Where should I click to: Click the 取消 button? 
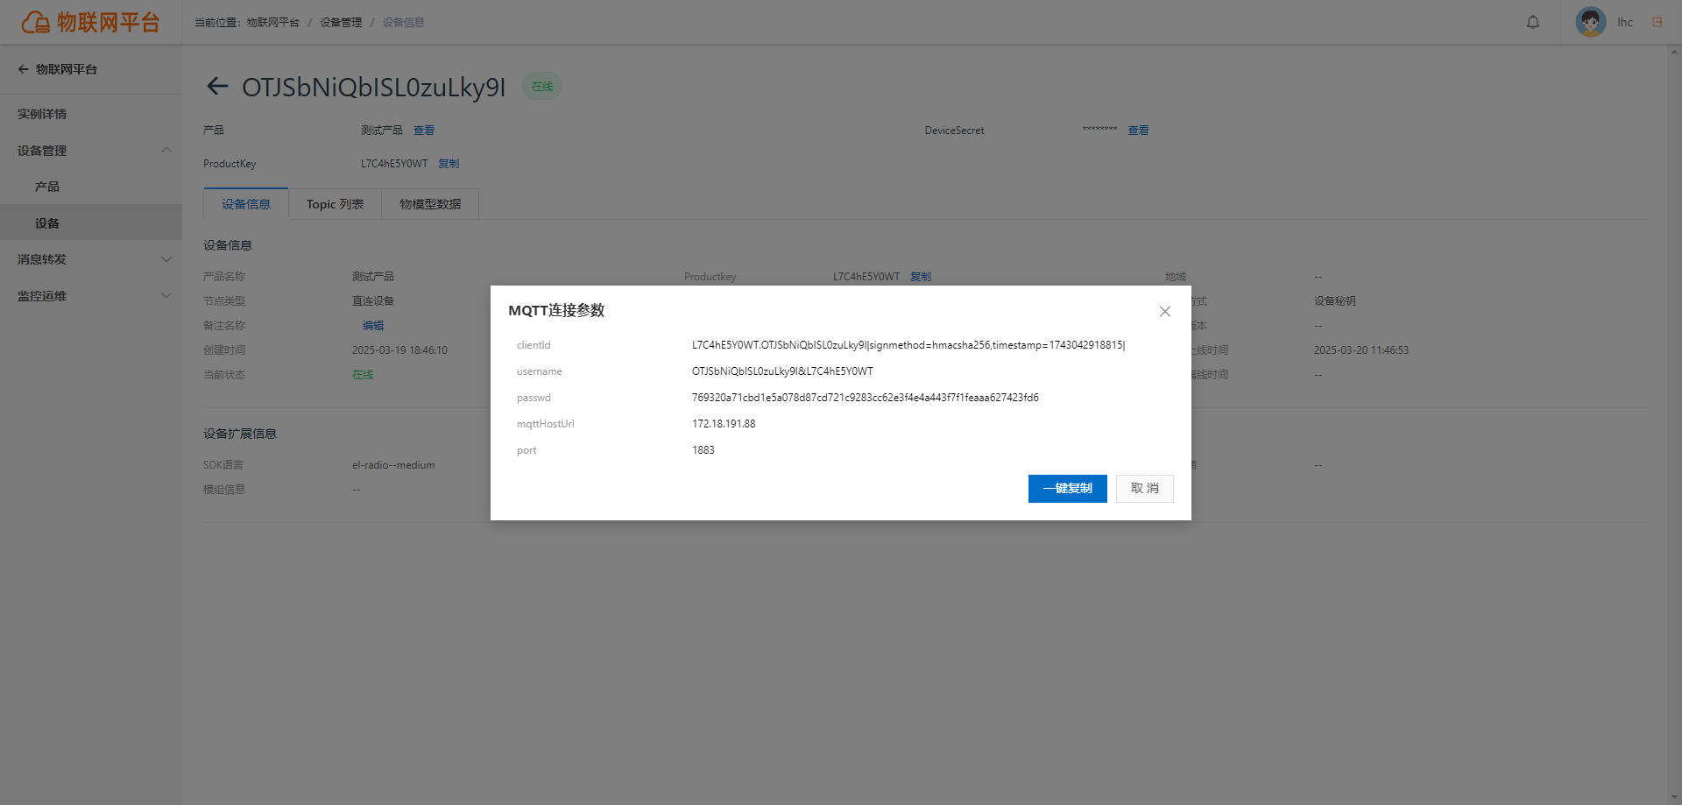tap(1144, 489)
